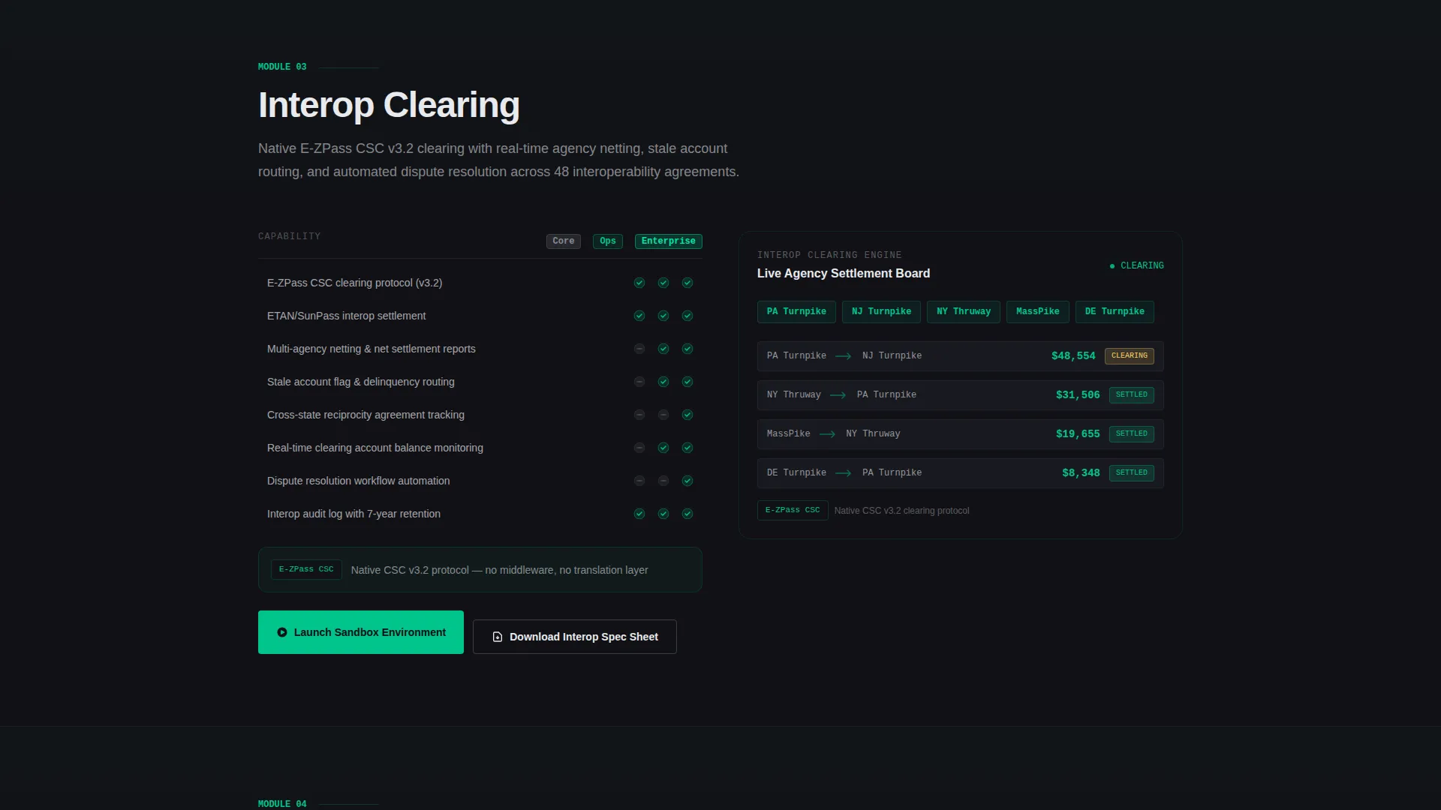Click Core dash icon for Multi-agency netting row
Screen dimensions: 1441x810
(x=639, y=349)
